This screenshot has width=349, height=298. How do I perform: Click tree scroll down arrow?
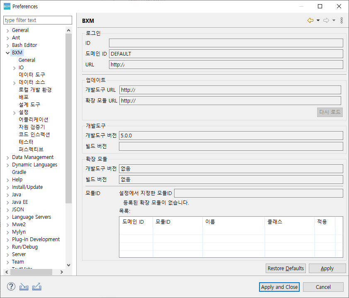68,265
